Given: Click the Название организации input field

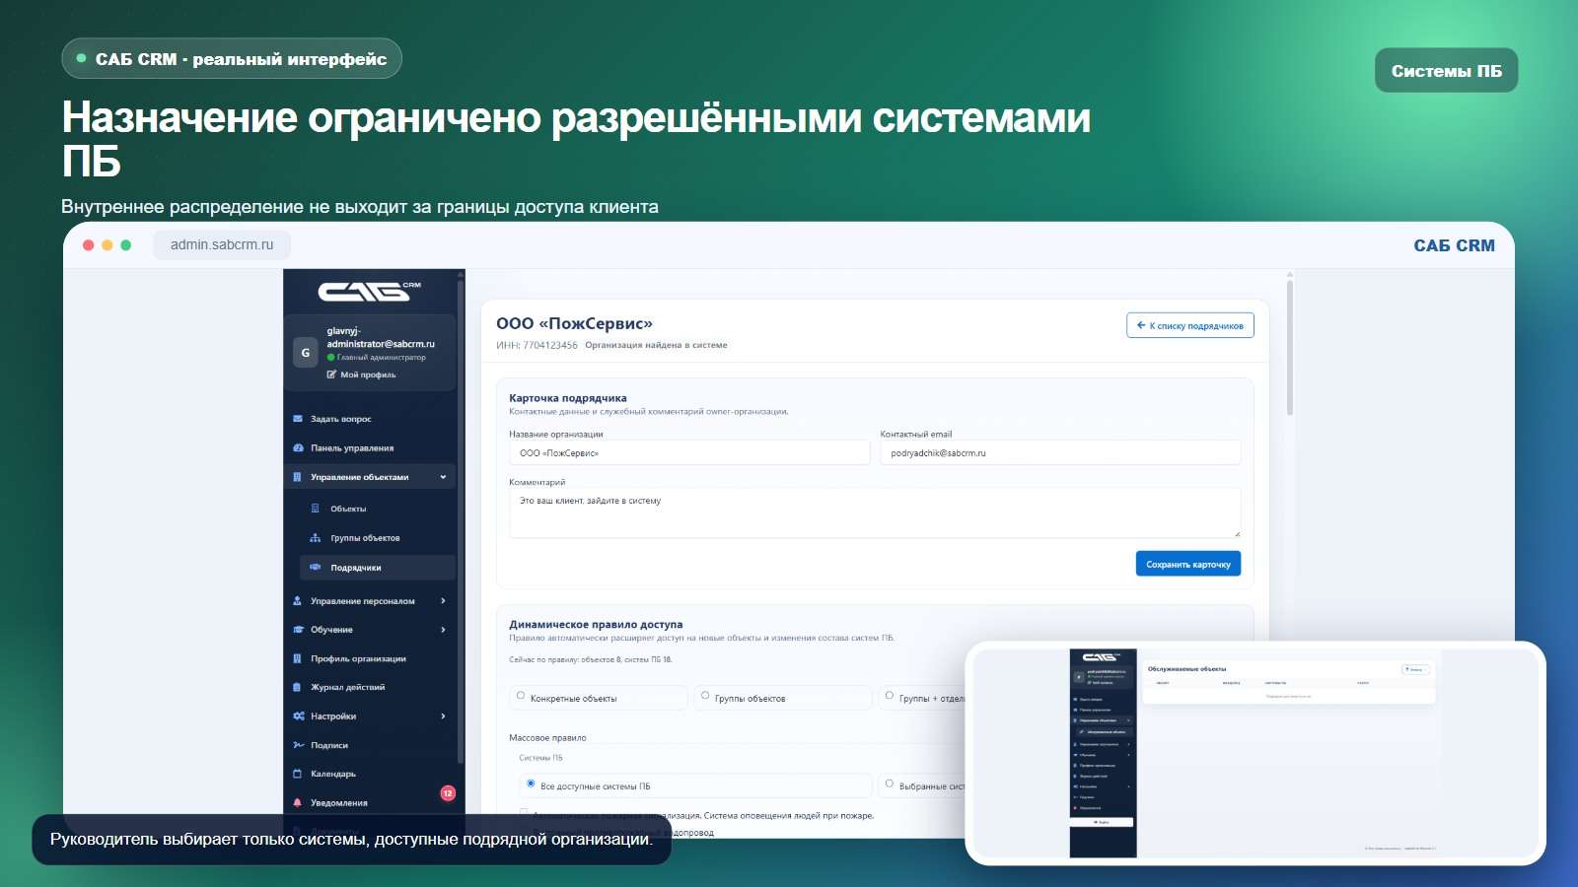Looking at the screenshot, I should (689, 453).
